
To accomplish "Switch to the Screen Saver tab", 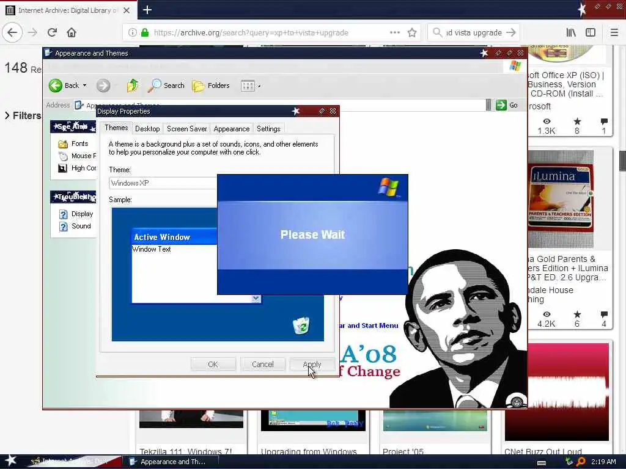I will coord(186,129).
